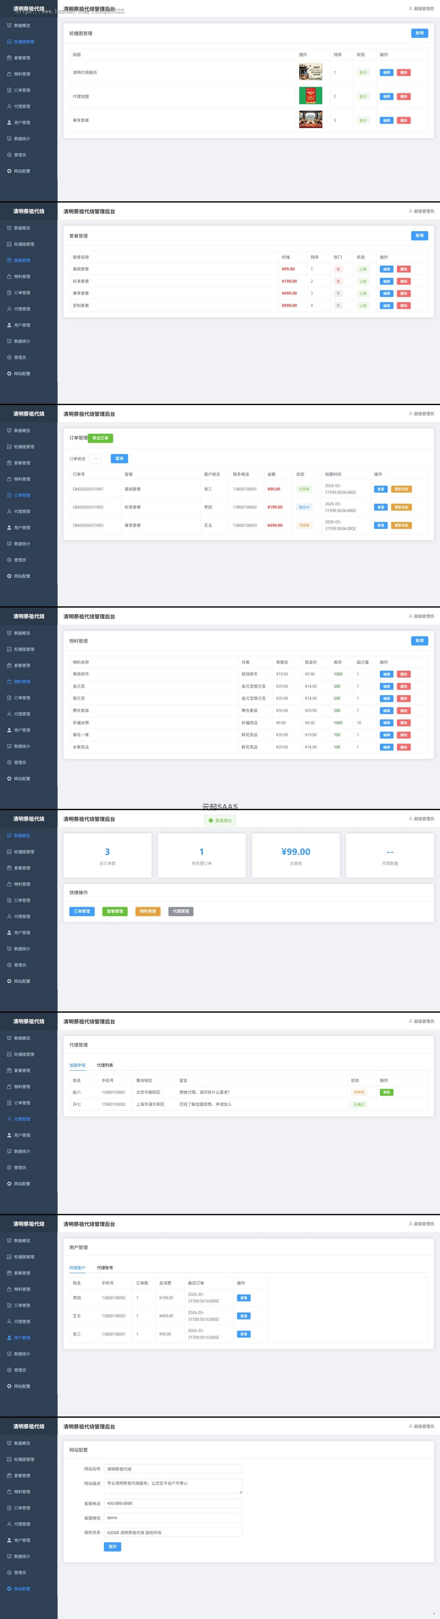Click 审核 for applicant 赵六
Viewport: 440px width, 1619px height.
click(386, 1092)
